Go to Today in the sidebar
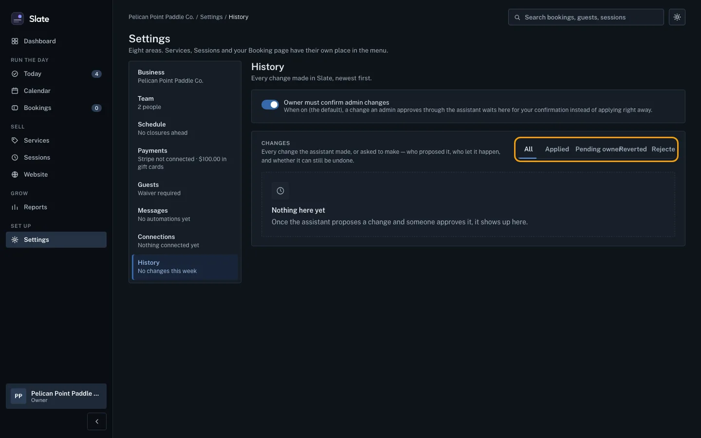Screen dimensions: 701x438 tap(56, 74)
